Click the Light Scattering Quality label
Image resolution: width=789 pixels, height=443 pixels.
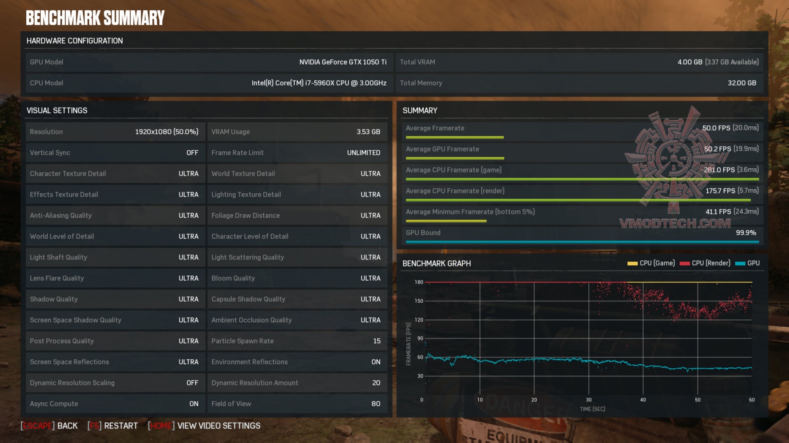tap(248, 257)
